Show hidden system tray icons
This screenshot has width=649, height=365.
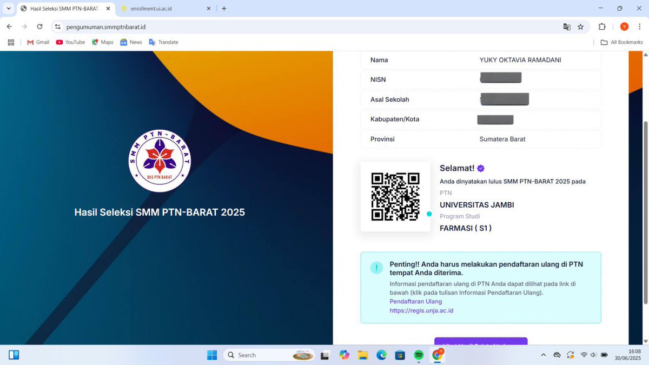pyautogui.click(x=543, y=355)
